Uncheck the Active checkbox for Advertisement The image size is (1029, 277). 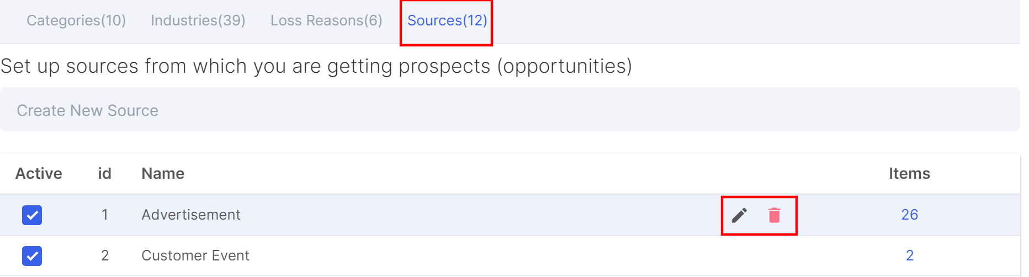(x=32, y=215)
